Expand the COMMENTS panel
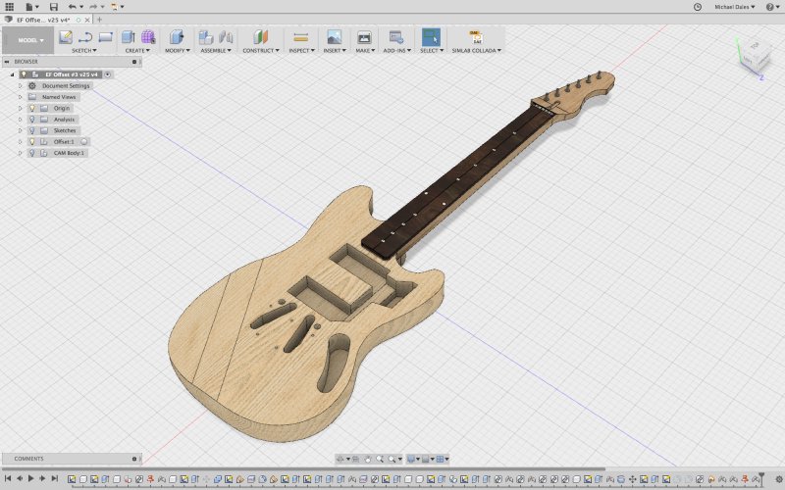 (134, 459)
